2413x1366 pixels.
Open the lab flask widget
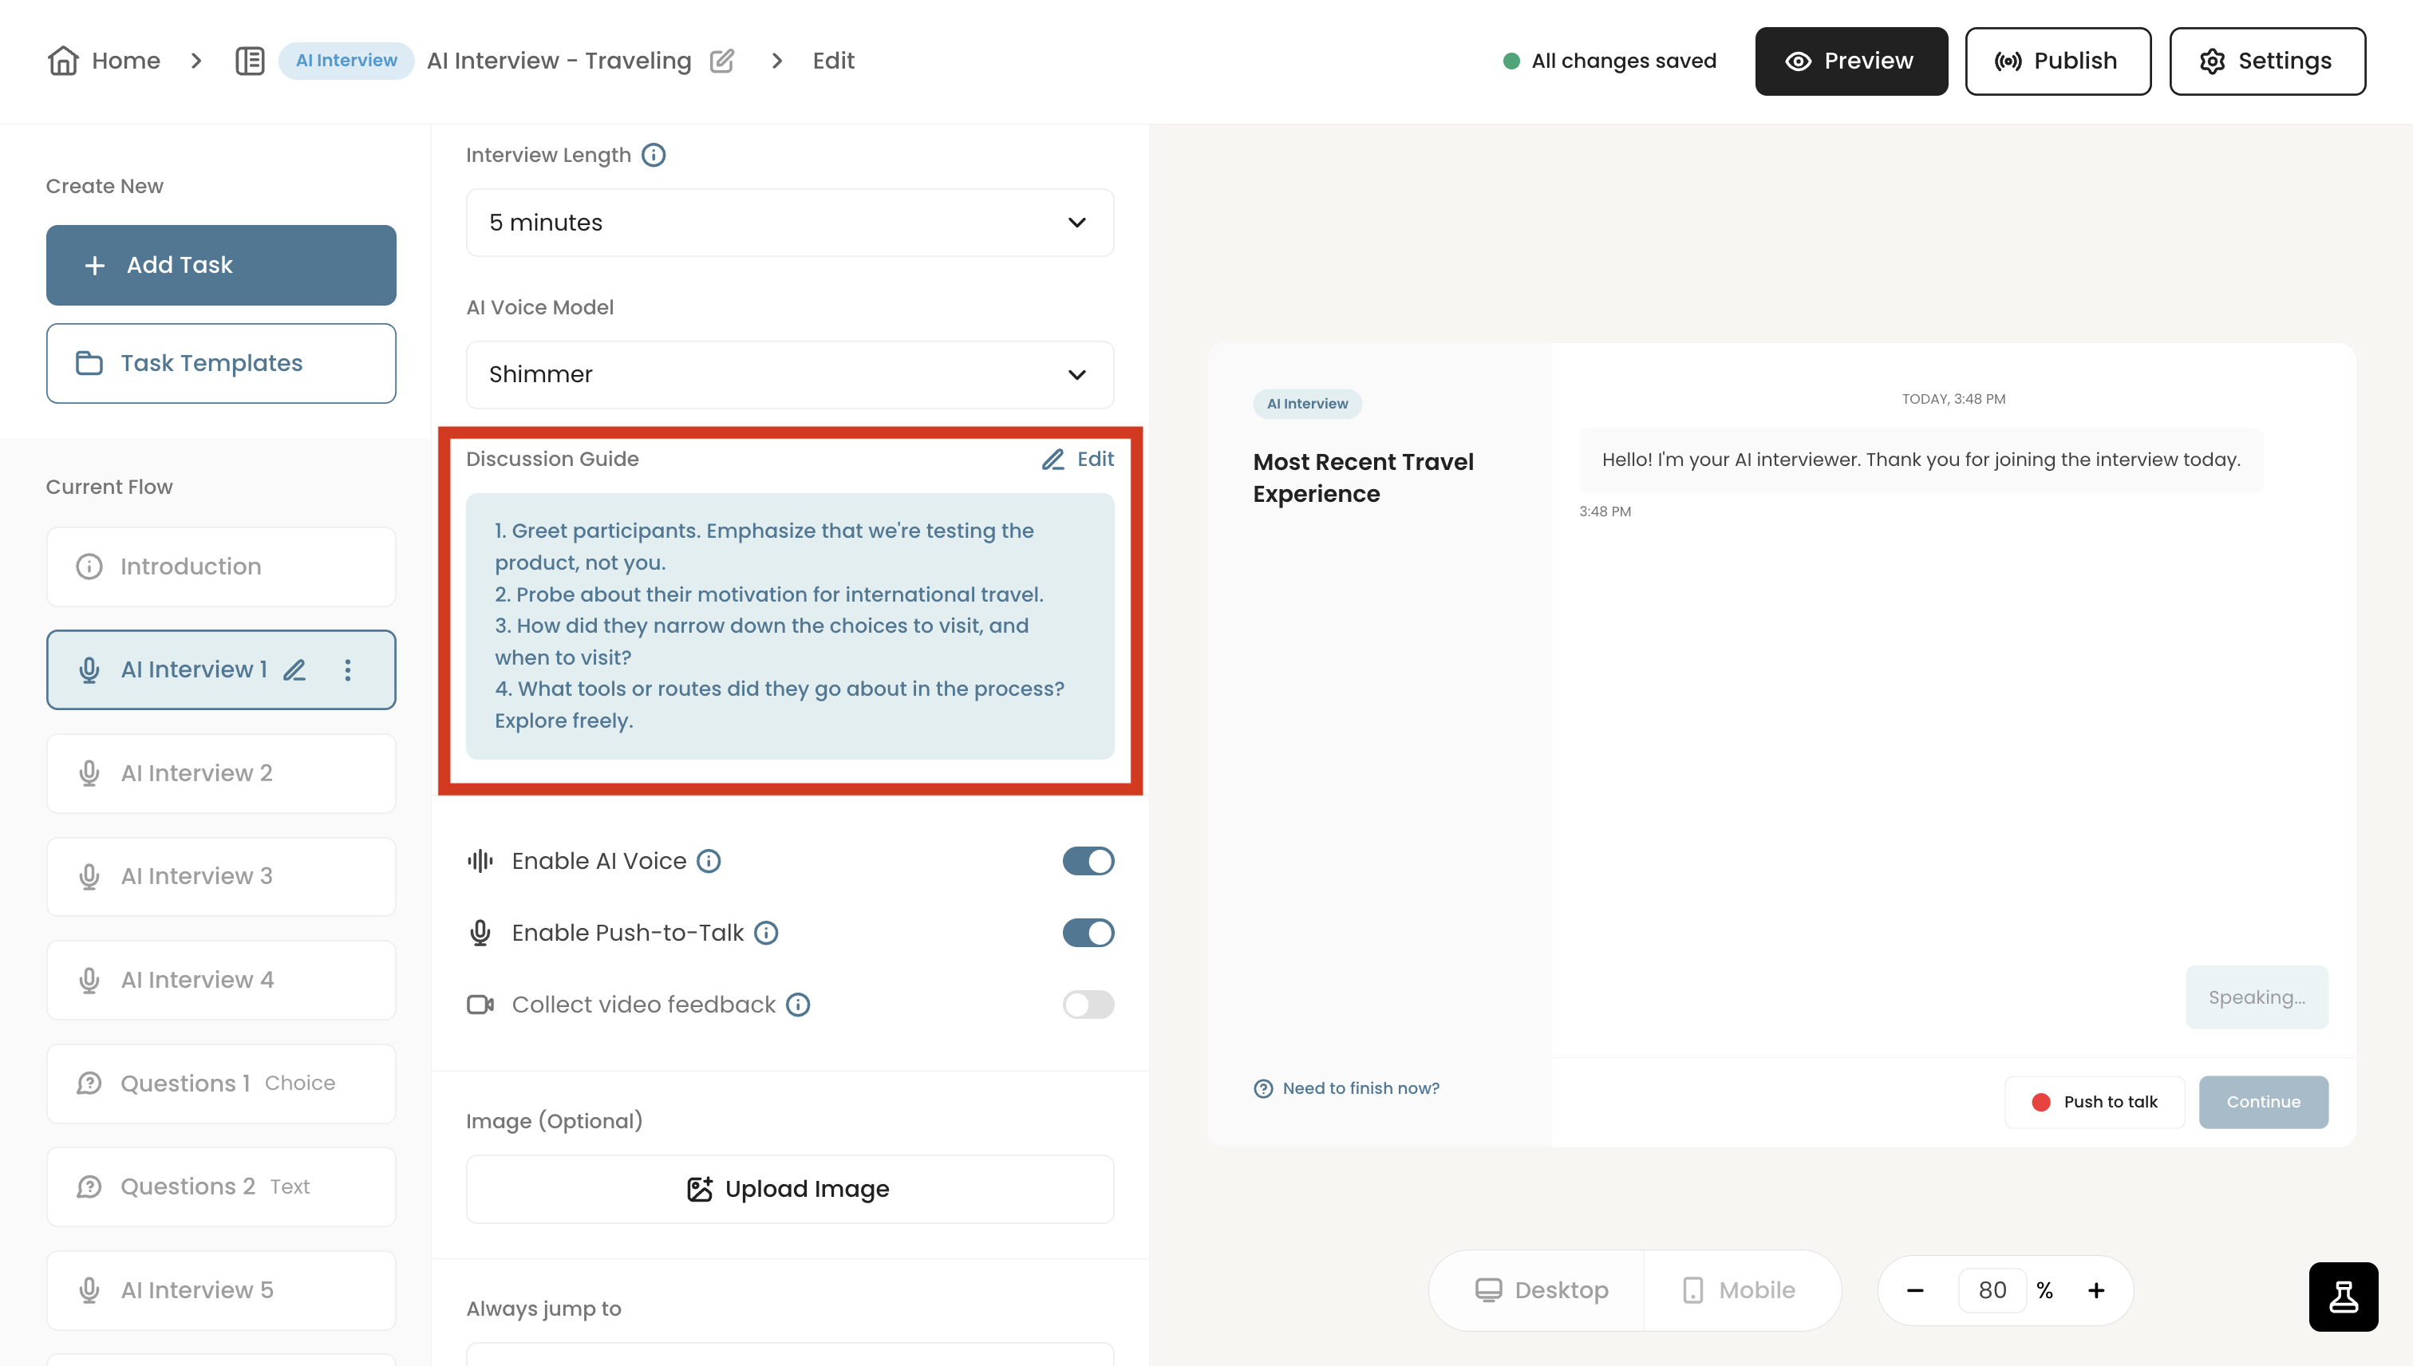[2344, 1297]
